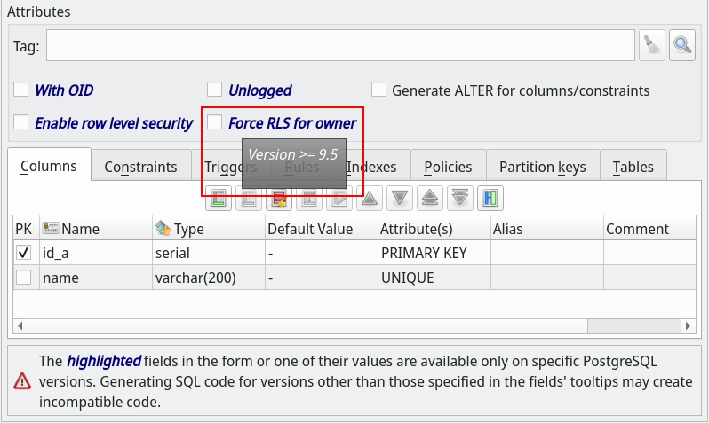Switch to the Policies tab
Screen dimensions: 709x423
click(448, 167)
